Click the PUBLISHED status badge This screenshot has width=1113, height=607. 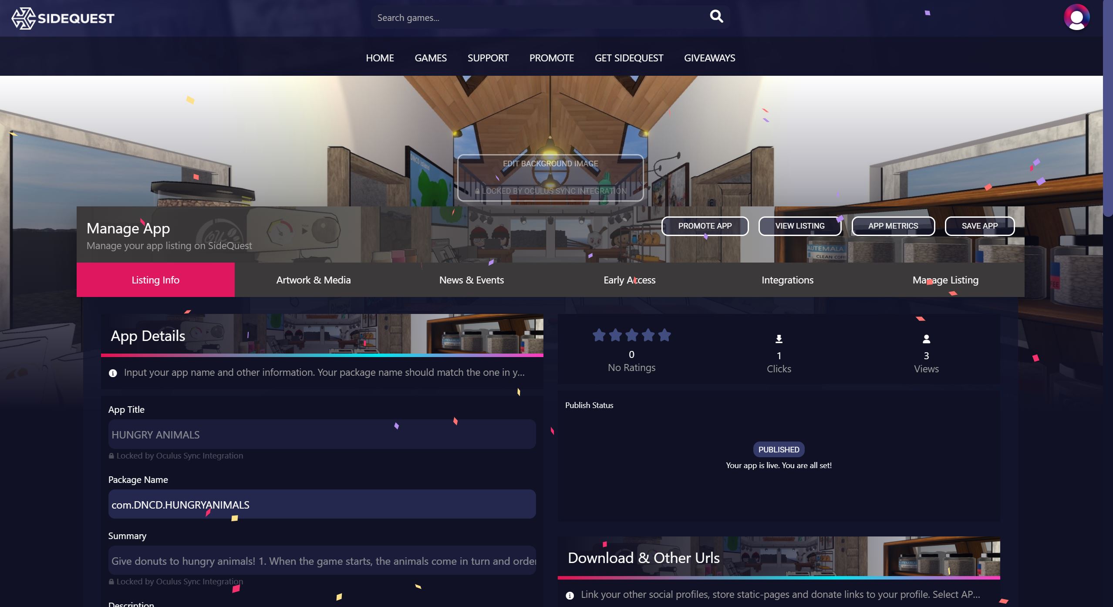tap(779, 450)
